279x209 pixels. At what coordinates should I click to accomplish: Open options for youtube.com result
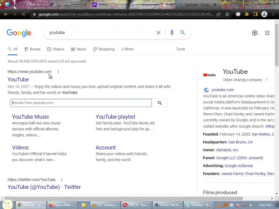pyautogui.click(x=58, y=72)
